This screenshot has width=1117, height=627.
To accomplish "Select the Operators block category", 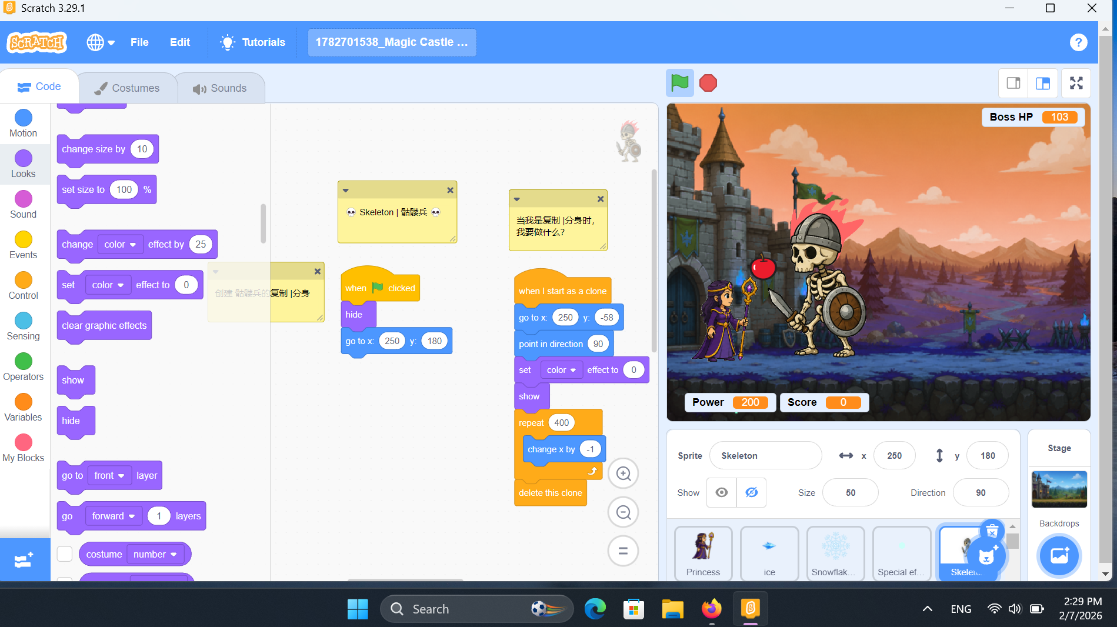I will tap(24, 368).
